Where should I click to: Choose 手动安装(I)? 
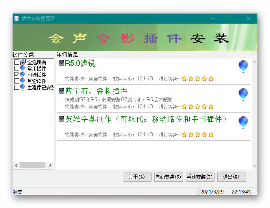click(x=200, y=177)
